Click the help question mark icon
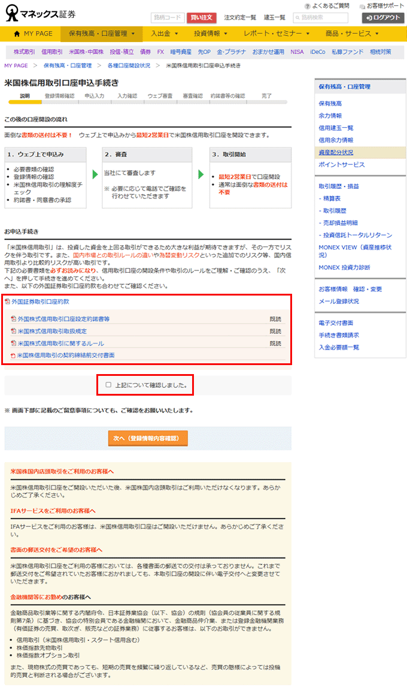This screenshot has height=696, width=407. coord(307,6)
